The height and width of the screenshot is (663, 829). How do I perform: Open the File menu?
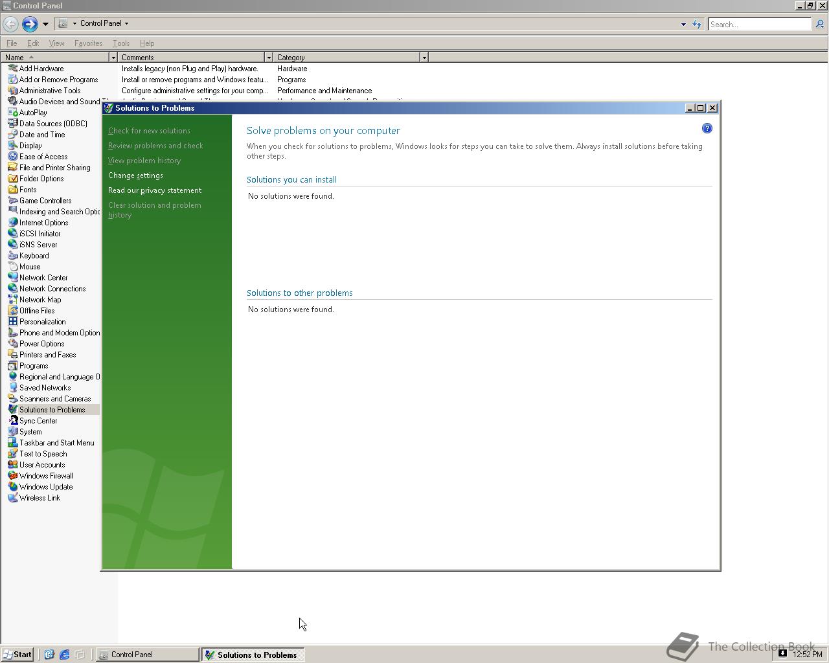[x=12, y=43]
